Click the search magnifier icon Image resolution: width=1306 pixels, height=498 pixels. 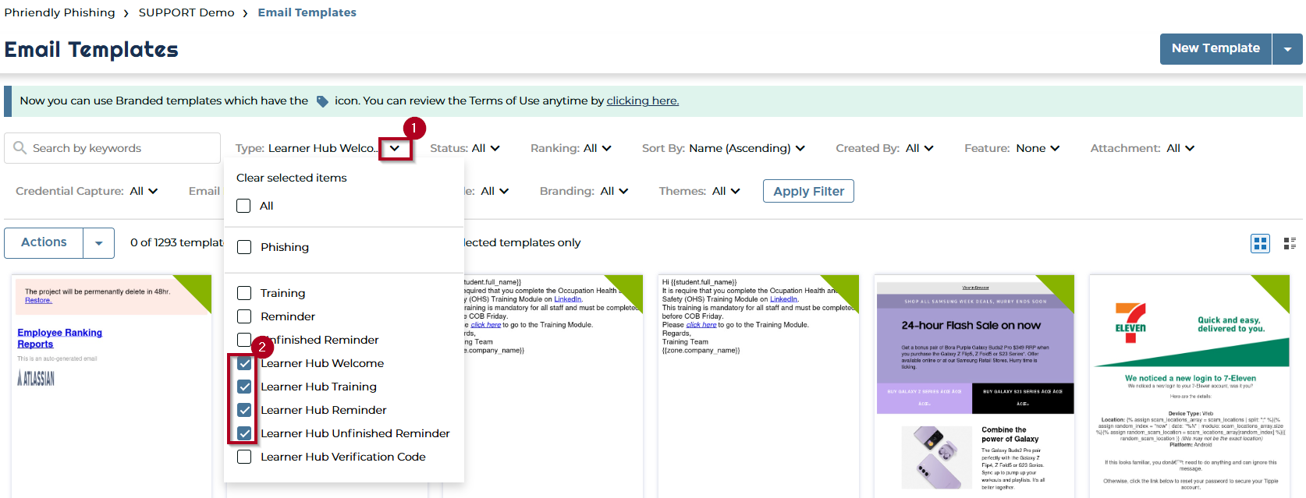coord(20,148)
